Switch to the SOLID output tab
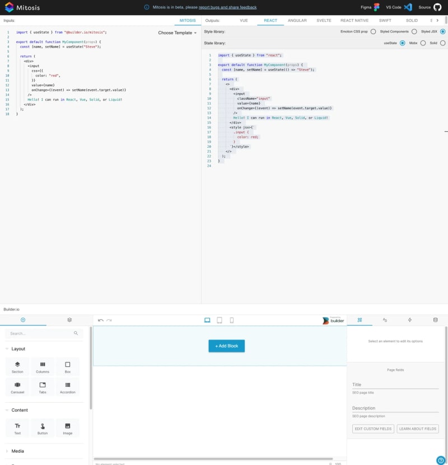 pyautogui.click(x=412, y=21)
